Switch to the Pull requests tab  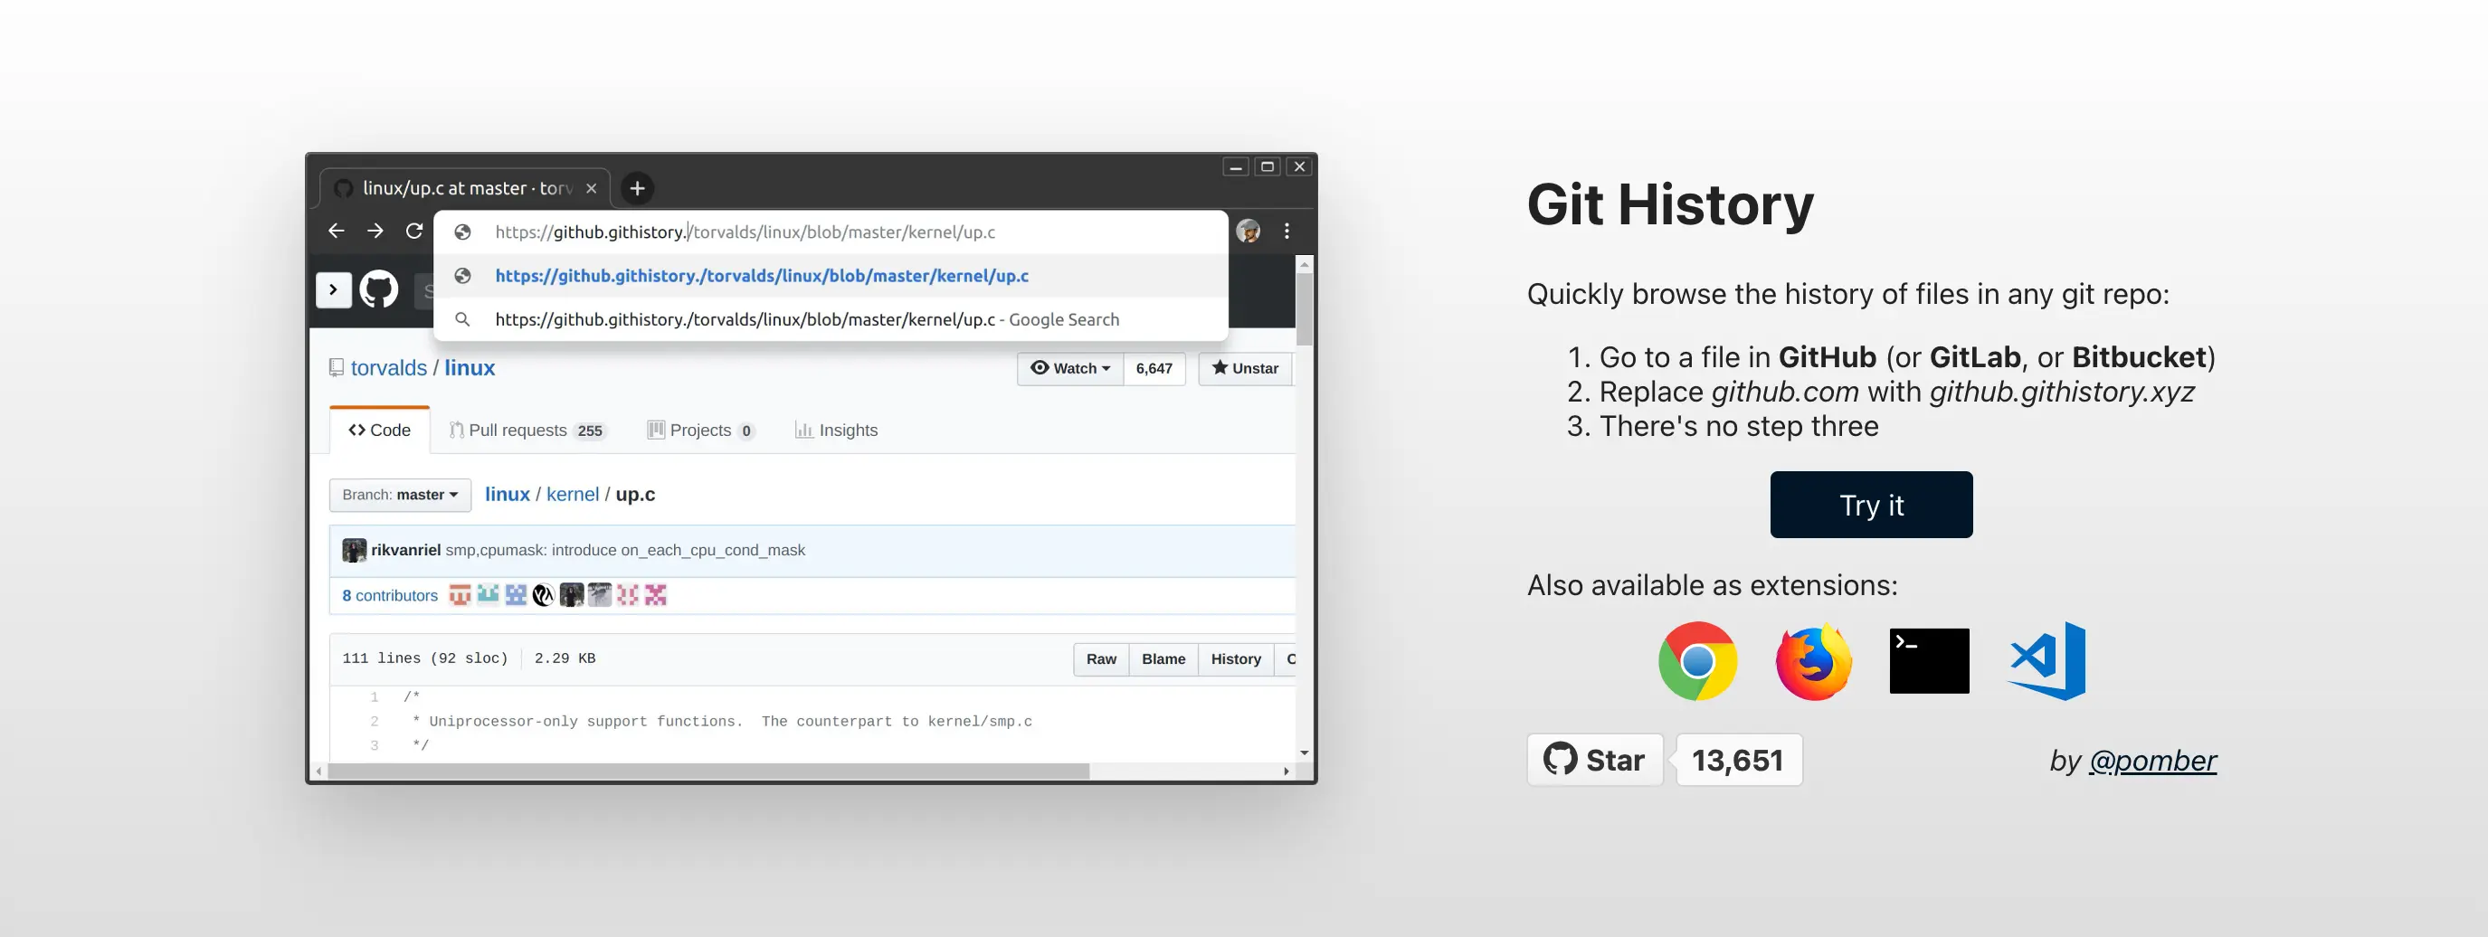click(527, 430)
